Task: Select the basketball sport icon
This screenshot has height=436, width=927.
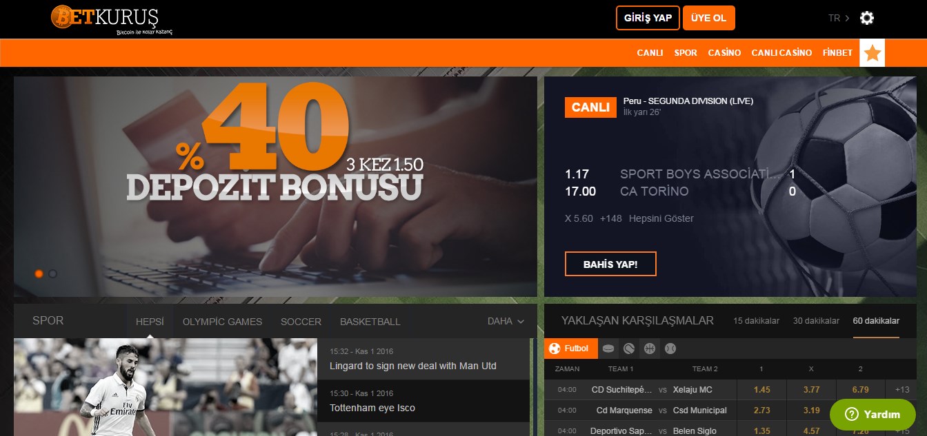Action: [649, 349]
